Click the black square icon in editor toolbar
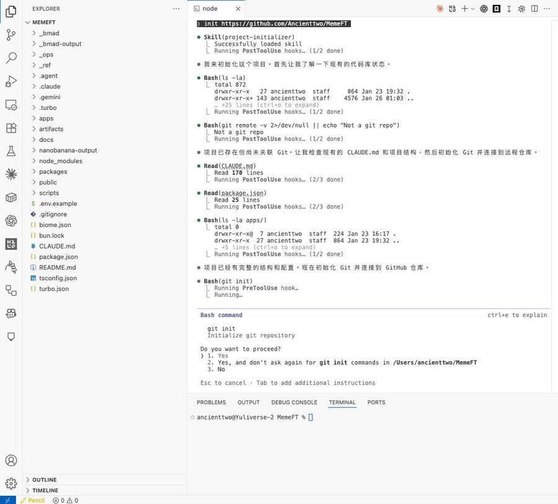 [497, 9]
